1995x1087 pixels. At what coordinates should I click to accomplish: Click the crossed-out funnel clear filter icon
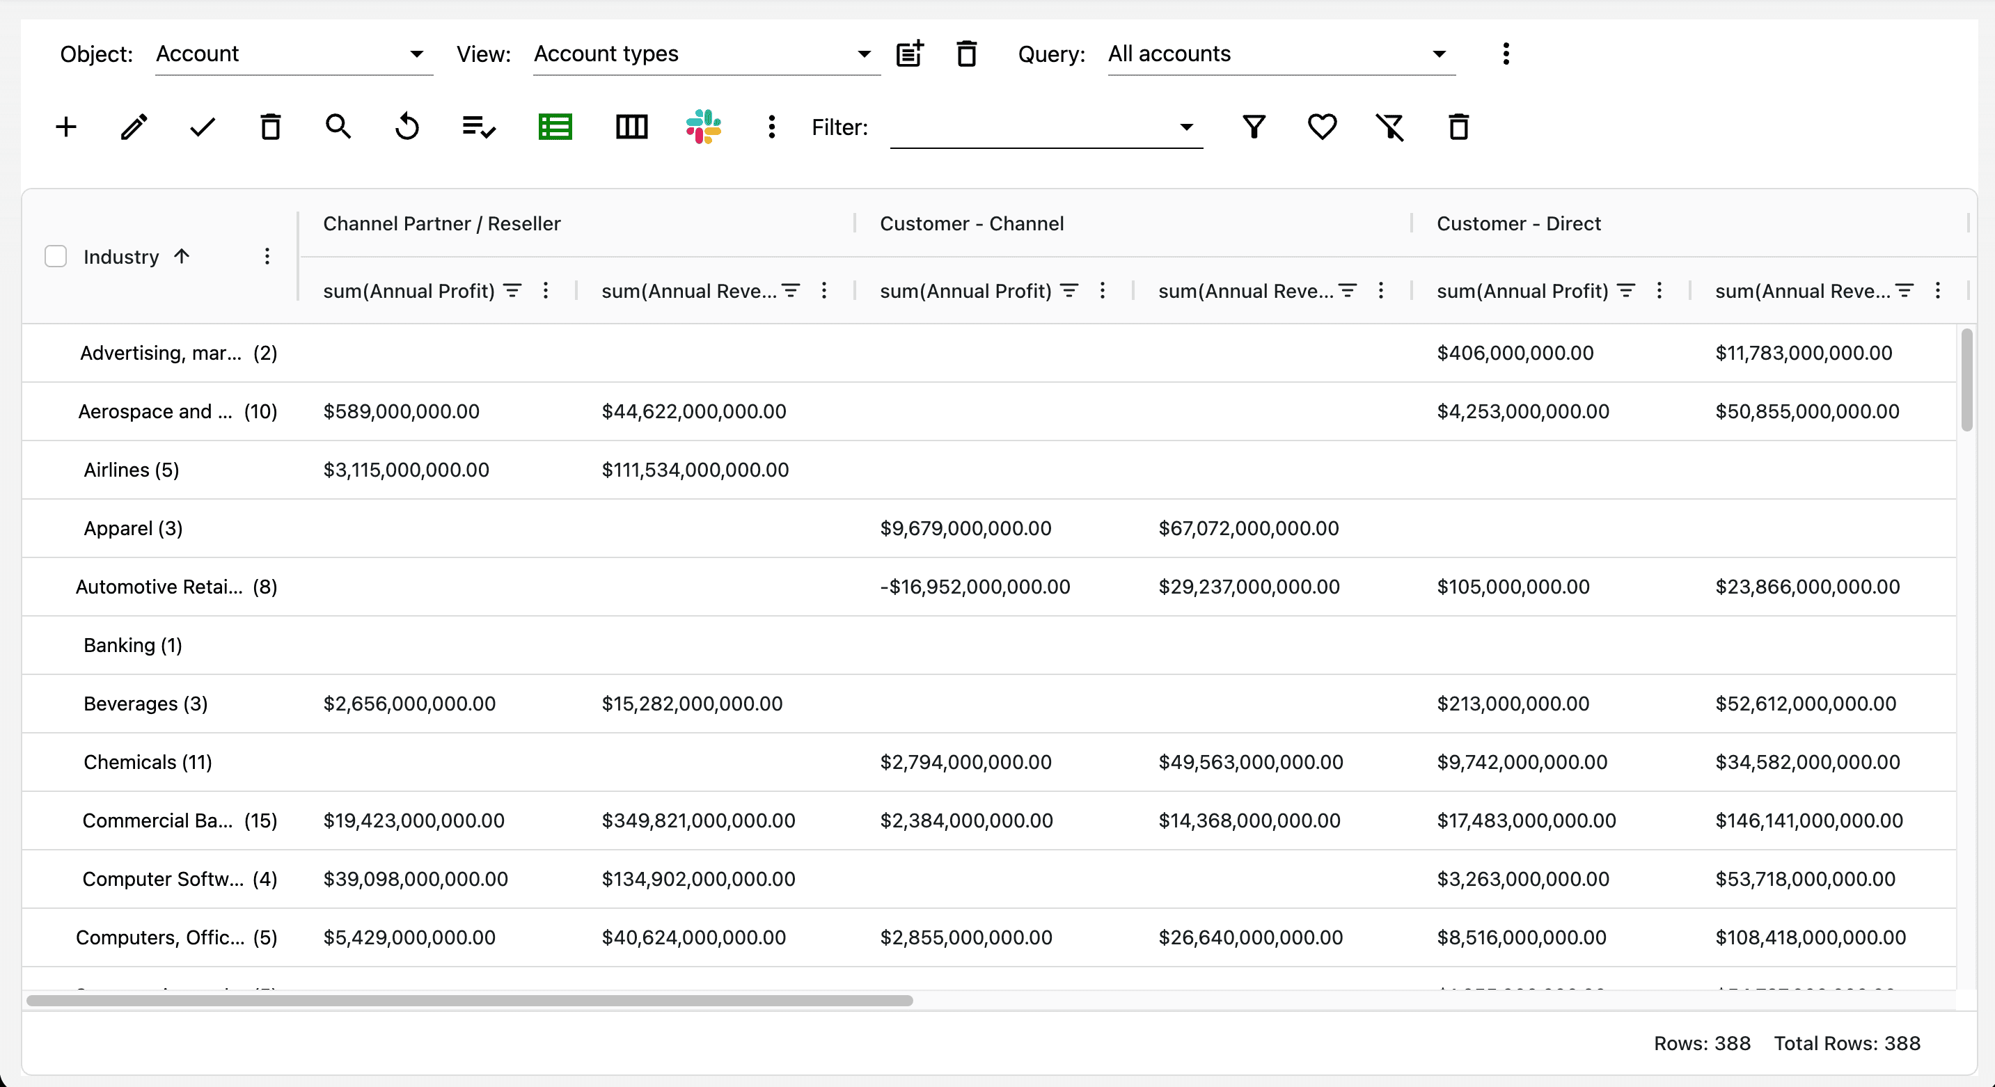(x=1389, y=127)
